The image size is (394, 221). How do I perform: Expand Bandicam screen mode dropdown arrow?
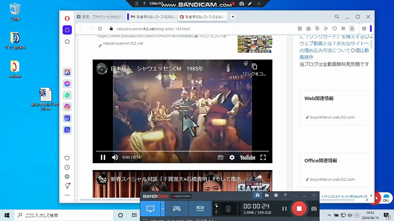tap(163, 209)
